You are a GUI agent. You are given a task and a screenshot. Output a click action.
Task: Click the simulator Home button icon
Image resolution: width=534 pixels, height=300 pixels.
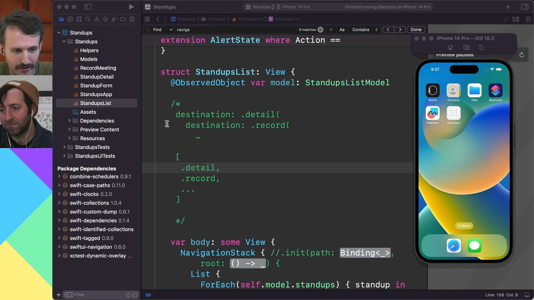tap(450, 48)
